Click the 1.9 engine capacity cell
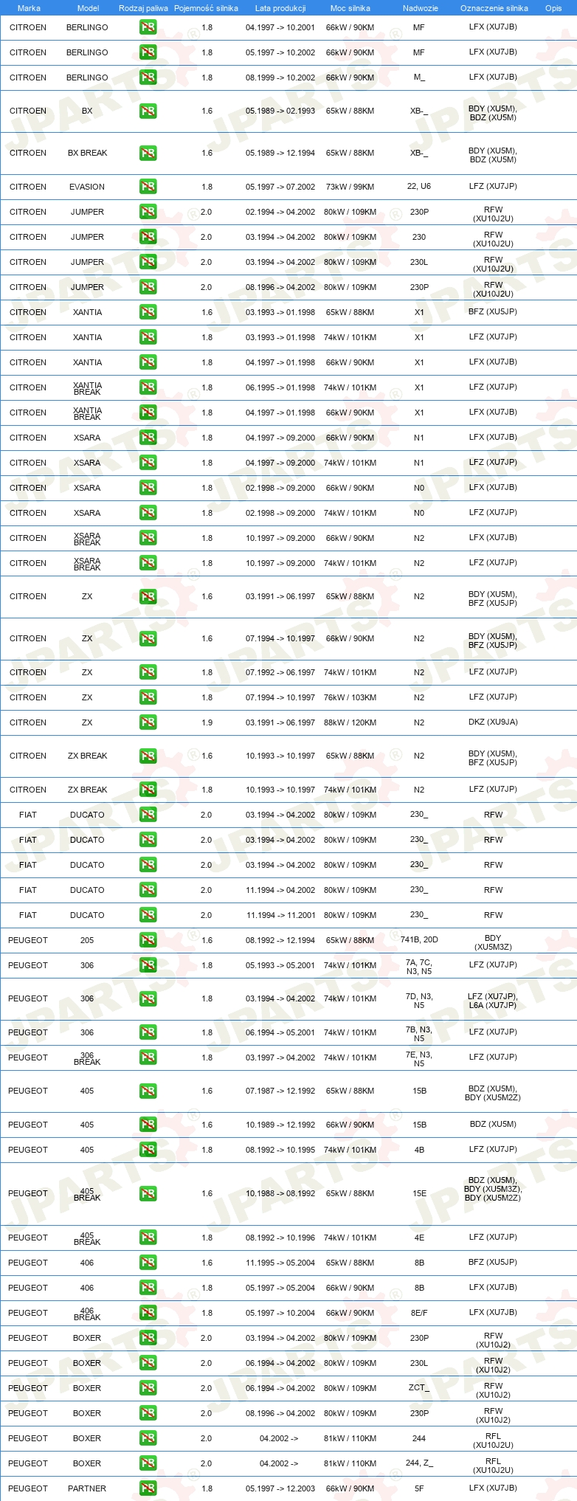This screenshot has width=577, height=1501. pos(207,722)
